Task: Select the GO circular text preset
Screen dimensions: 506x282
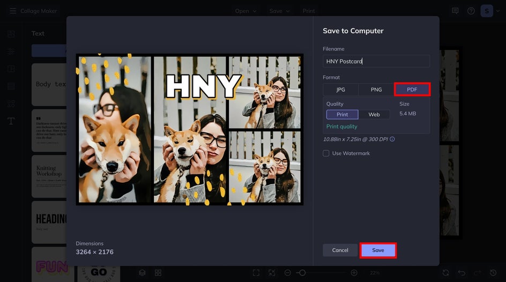Action: [99, 273]
